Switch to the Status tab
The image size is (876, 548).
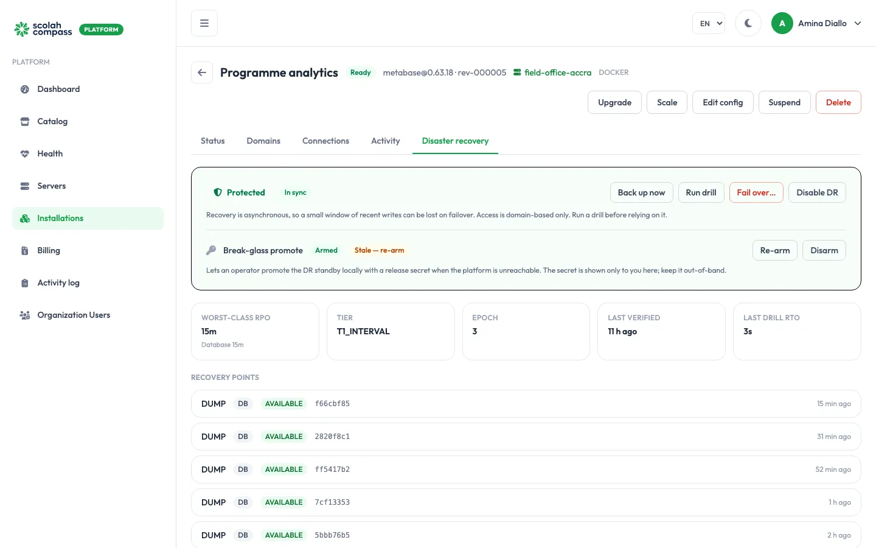[213, 141]
